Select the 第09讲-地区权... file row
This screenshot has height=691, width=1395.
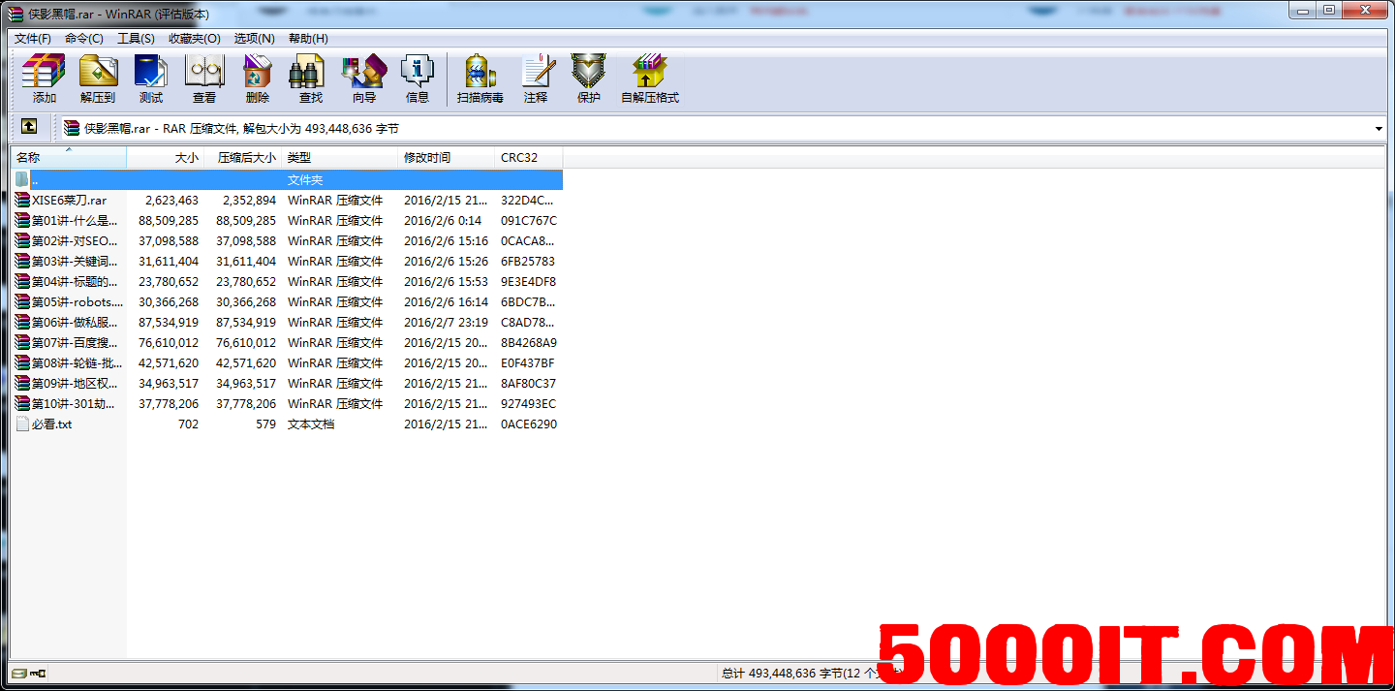(288, 384)
